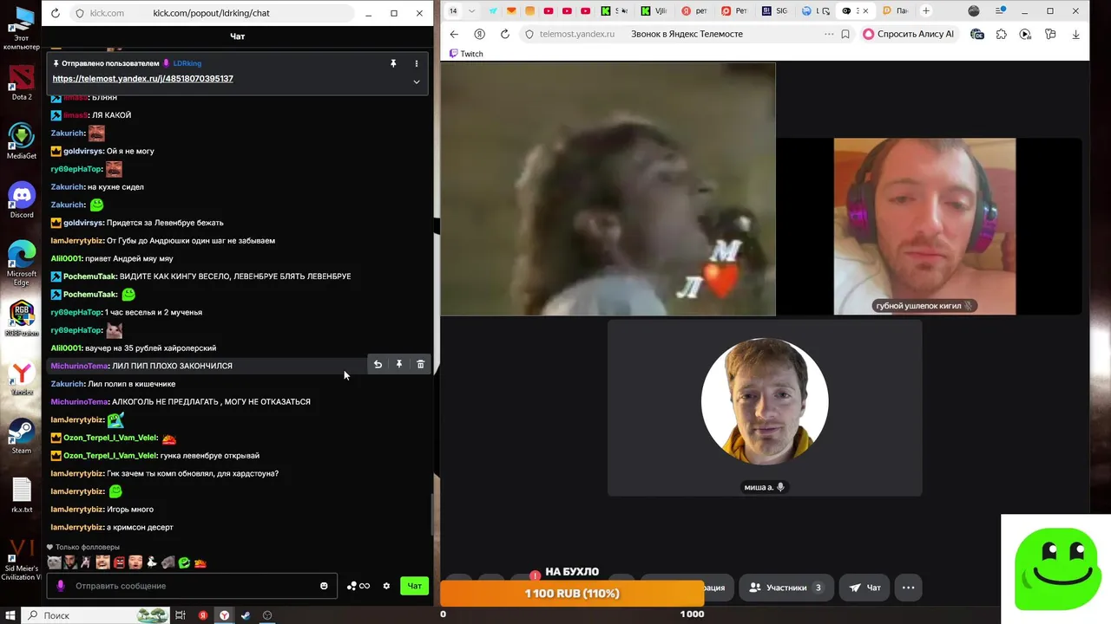This screenshot has height=624, width=1111.
Task: Switch to the Vjlii Kick tab
Action: point(654,11)
